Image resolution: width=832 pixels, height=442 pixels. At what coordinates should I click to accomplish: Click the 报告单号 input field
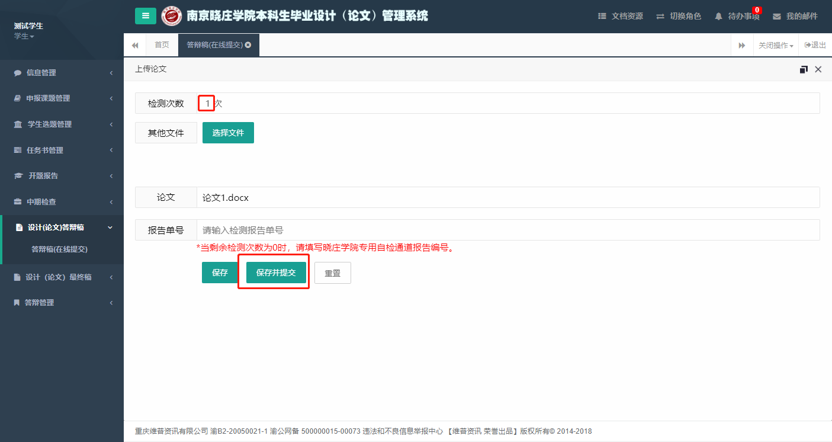pyautogui.click(x=507, y=230)
